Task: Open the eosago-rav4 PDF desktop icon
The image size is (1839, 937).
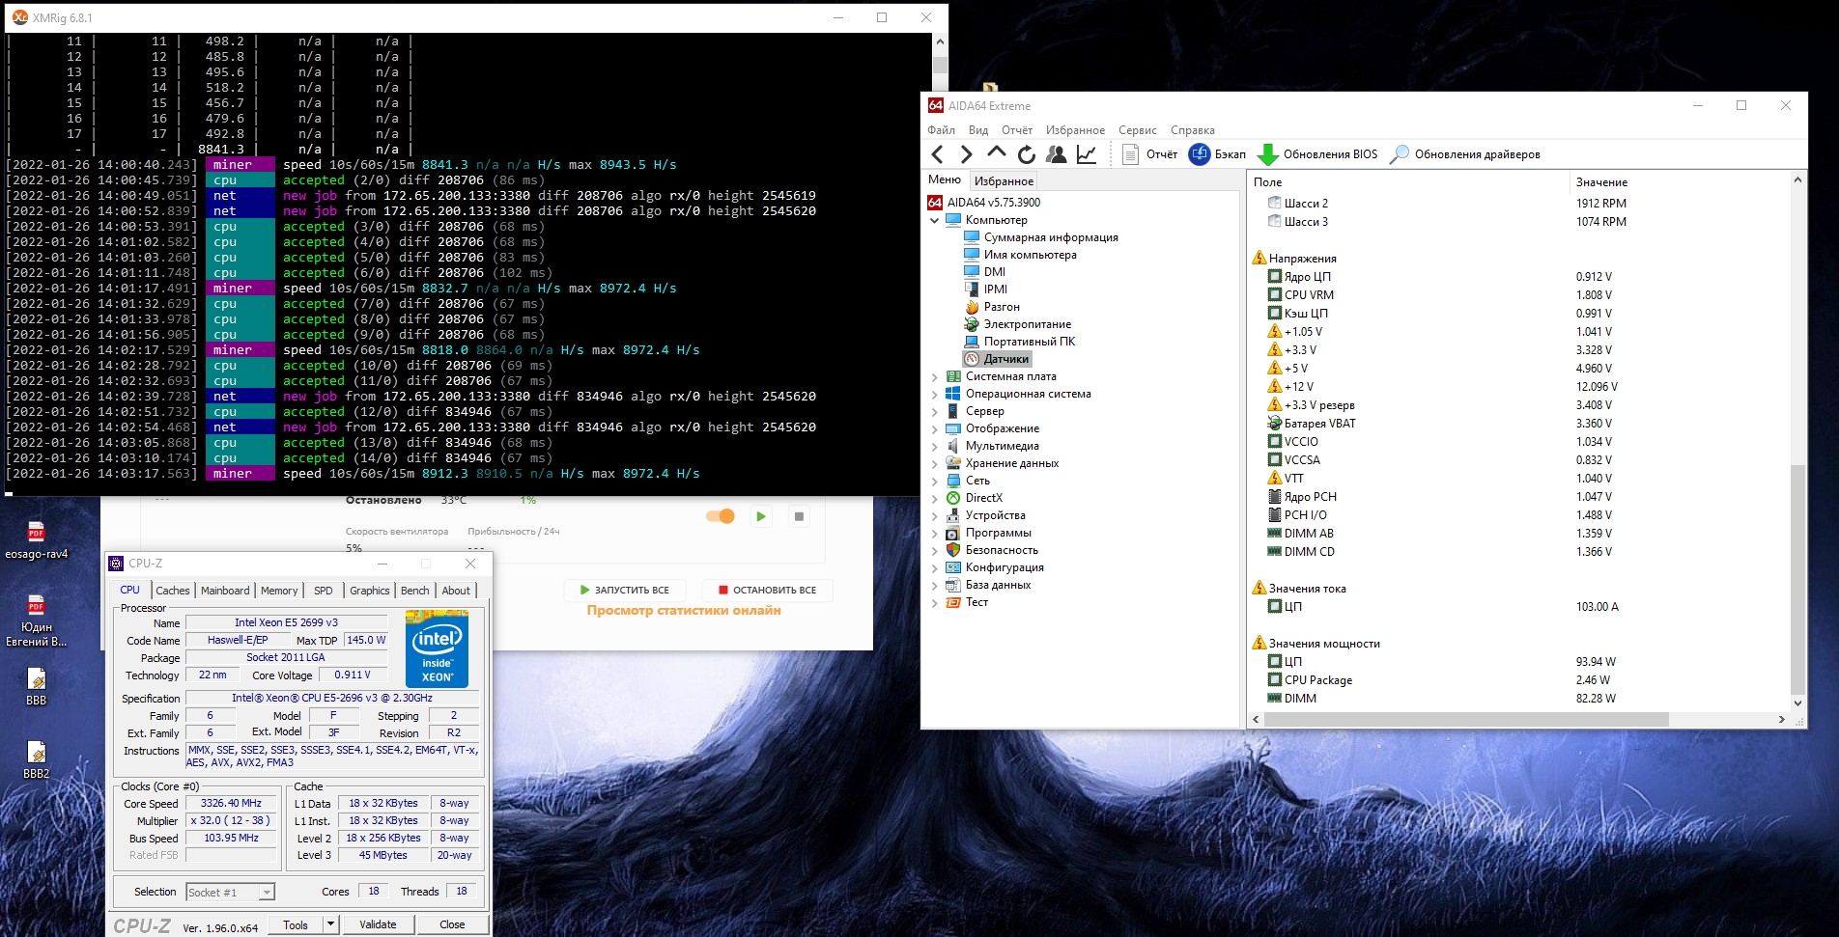Action: pyautogui.click(x=37, y=540)
